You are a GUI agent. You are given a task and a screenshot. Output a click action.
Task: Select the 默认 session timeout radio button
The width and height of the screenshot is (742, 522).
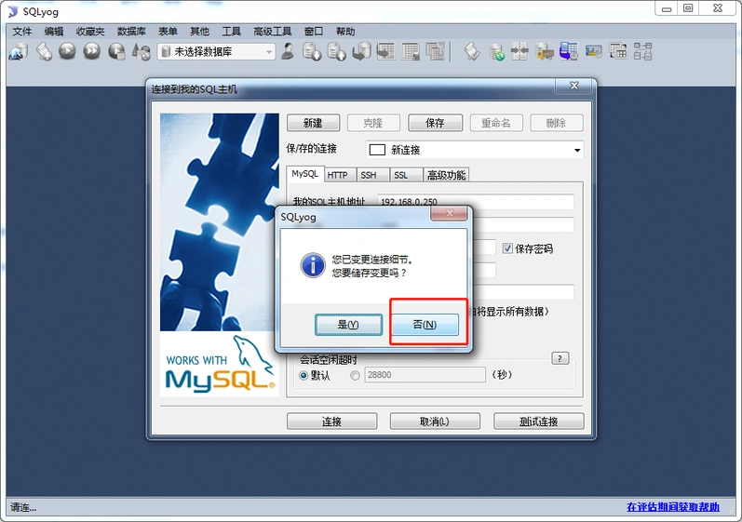[x=304, y=375]
